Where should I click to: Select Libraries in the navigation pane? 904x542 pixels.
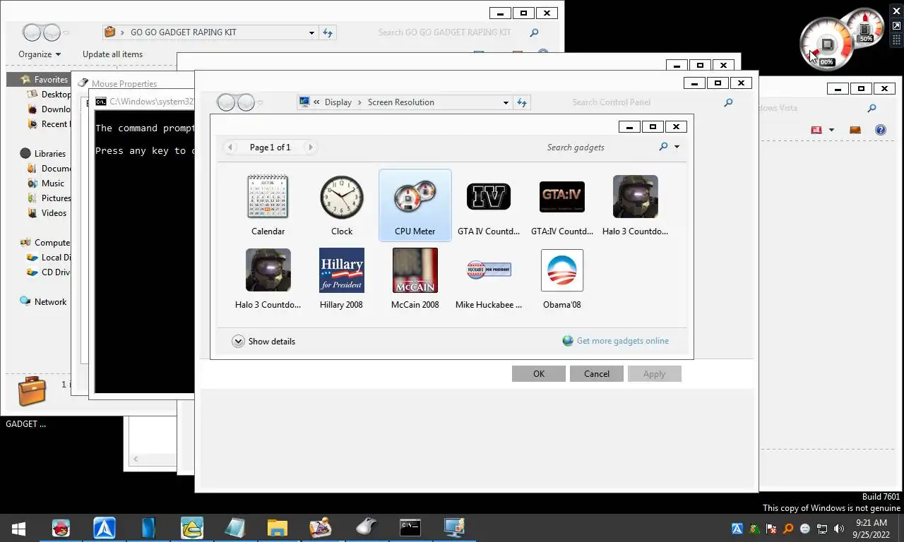point(43,154)
